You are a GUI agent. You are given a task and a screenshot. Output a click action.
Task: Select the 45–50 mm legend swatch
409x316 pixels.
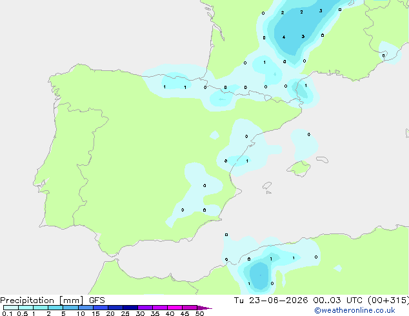[190, 308]
